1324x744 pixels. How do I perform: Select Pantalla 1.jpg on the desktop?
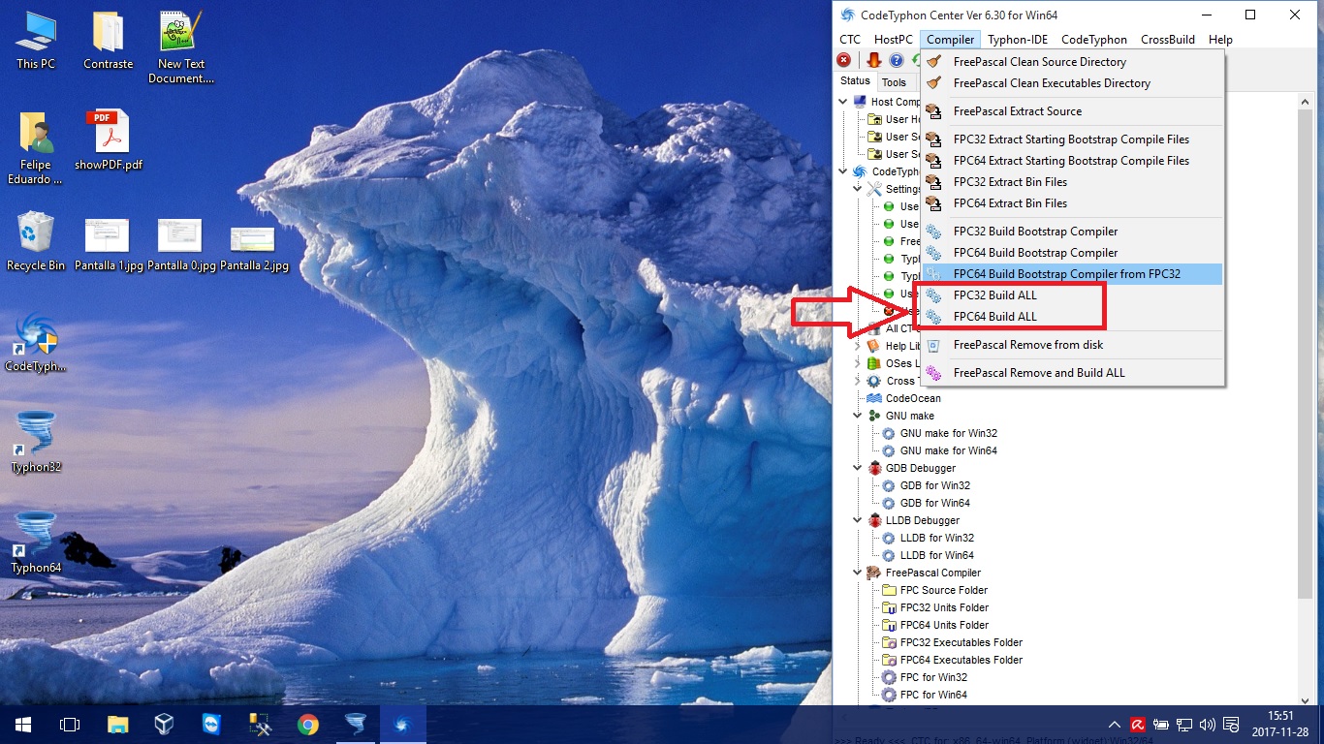pos(108,245)
